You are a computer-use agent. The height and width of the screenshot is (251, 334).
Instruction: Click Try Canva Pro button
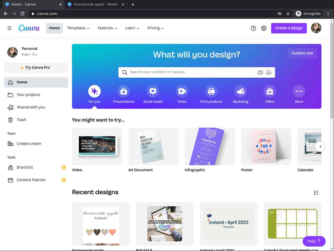36,68
